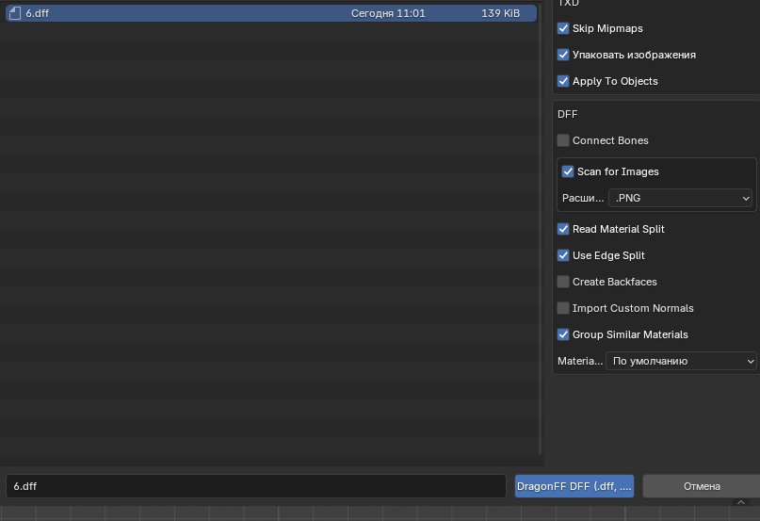Click the file list vertical scrollbar
Screen dimensions: 760x521
tap(540, 226)
